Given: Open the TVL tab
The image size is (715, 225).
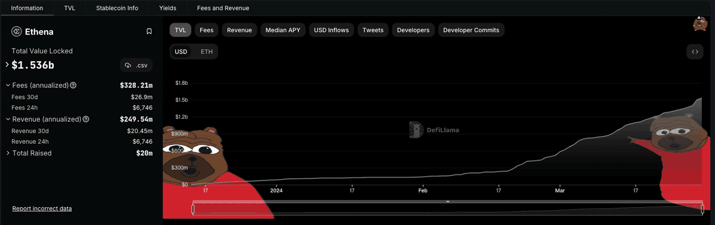Looking at the screenshot, I should coord(70,8).
